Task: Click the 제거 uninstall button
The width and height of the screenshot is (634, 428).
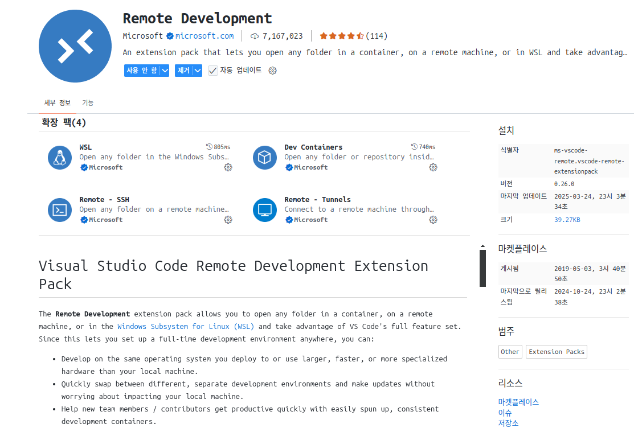Action: pos(183,71)
